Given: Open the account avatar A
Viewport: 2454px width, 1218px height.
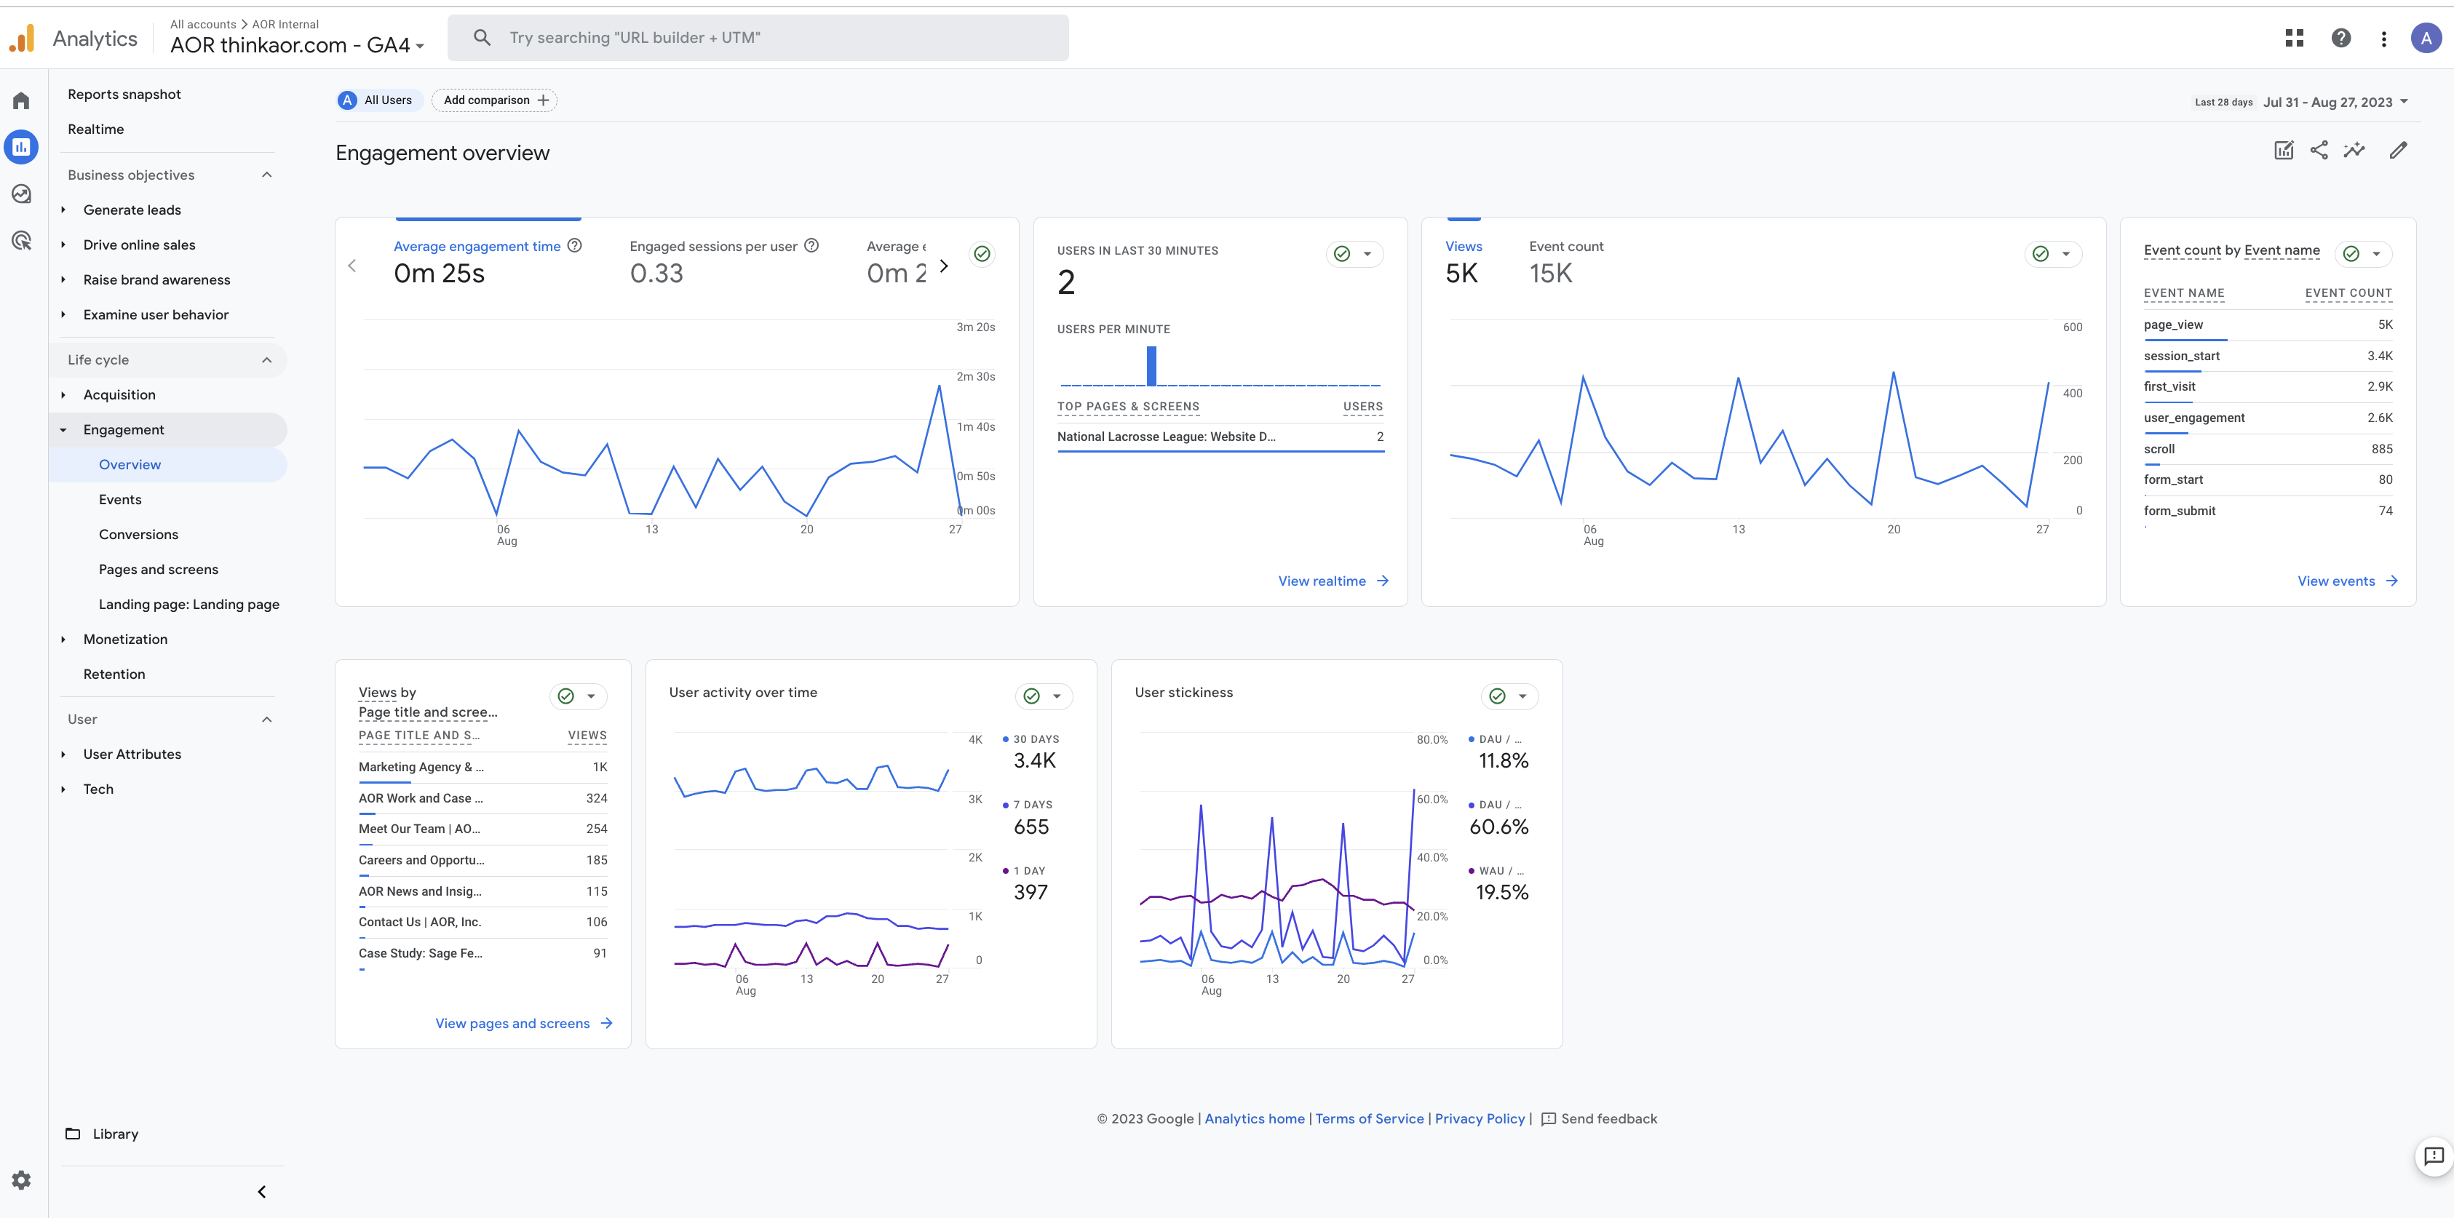Looking at the screenshot, I should click(x=2426, y=38).
